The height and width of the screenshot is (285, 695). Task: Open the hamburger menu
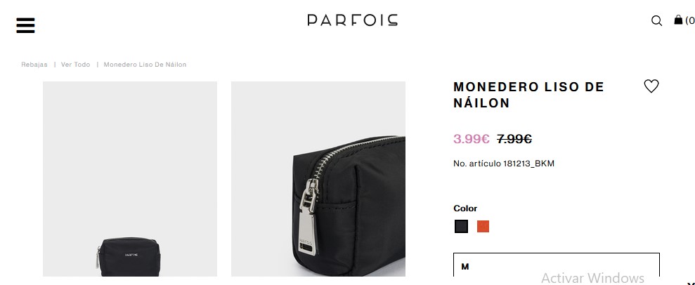coord(25,25)
